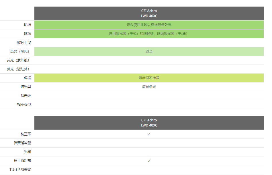Click the light green 适当 cell

(149, 51)
